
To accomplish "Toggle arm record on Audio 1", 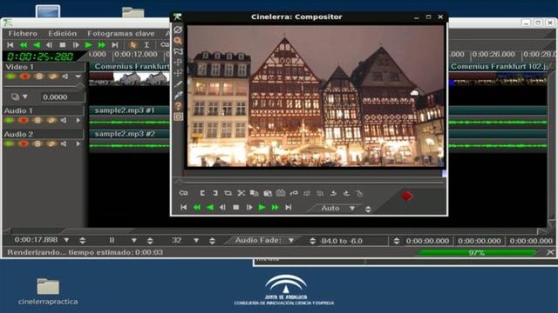I will pyautogui.click(x=24, y=120).
